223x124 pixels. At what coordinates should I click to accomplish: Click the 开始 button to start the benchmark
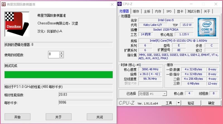[x=17, y=117]
